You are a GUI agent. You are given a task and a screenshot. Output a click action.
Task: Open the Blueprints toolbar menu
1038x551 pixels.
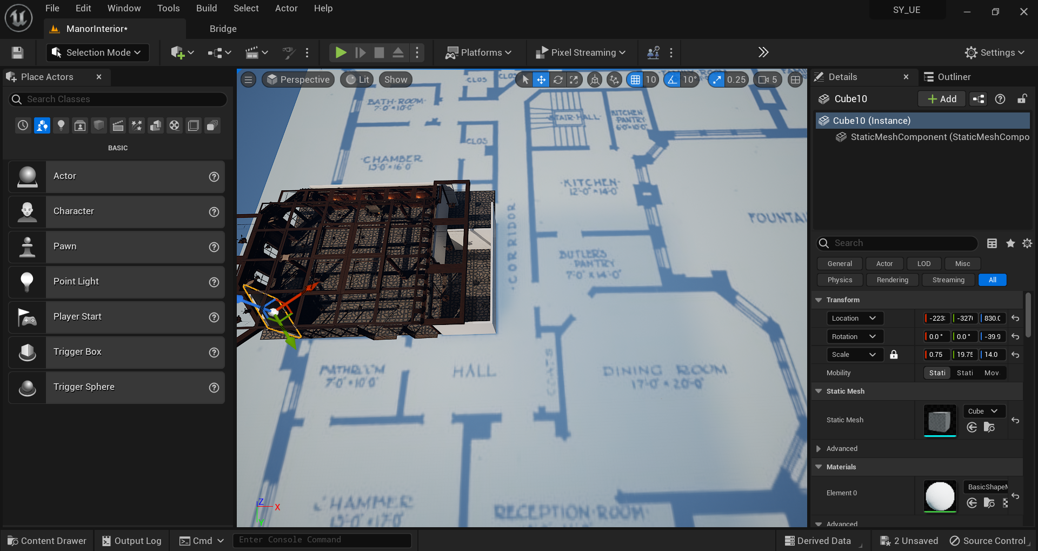219,52
